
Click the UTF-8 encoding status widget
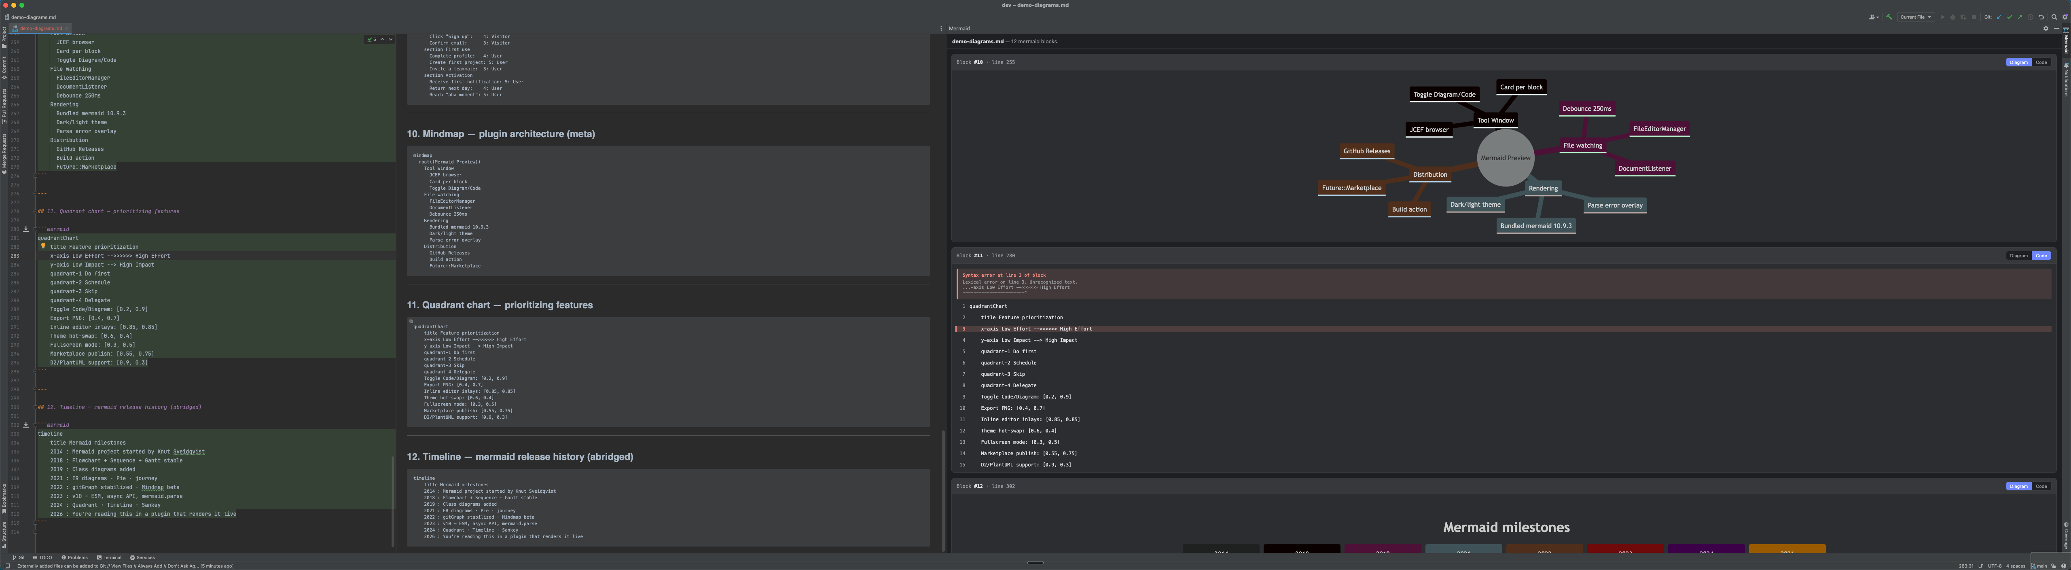[x=1995, y=566]
